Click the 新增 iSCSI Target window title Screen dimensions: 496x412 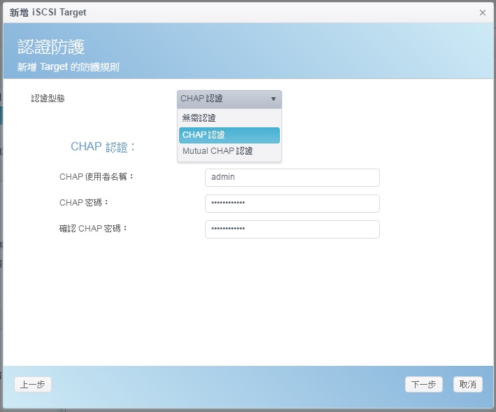48,13
